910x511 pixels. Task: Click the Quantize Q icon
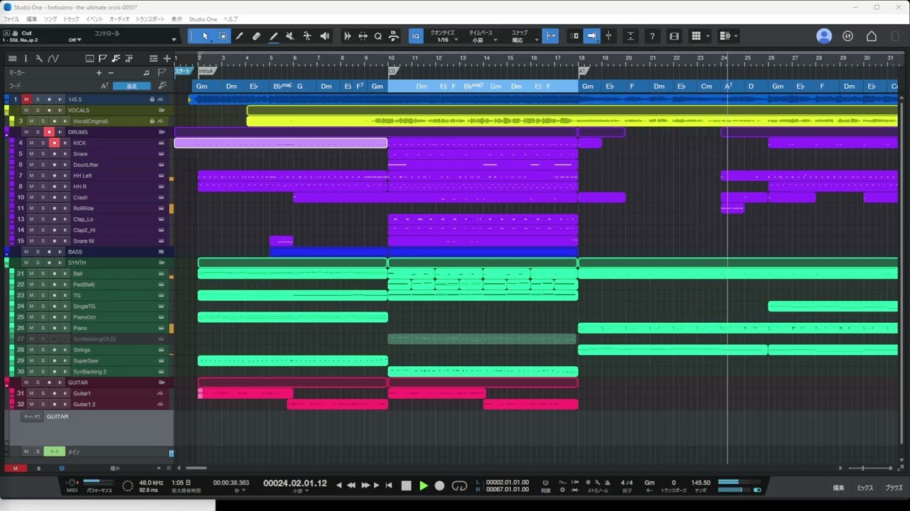pyautogui.click(x=378, y=36)
